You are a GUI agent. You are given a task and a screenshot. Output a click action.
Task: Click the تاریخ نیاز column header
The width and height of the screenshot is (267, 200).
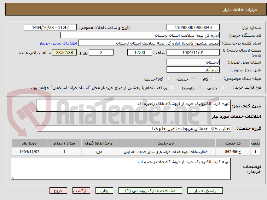(x=29, y=143)
